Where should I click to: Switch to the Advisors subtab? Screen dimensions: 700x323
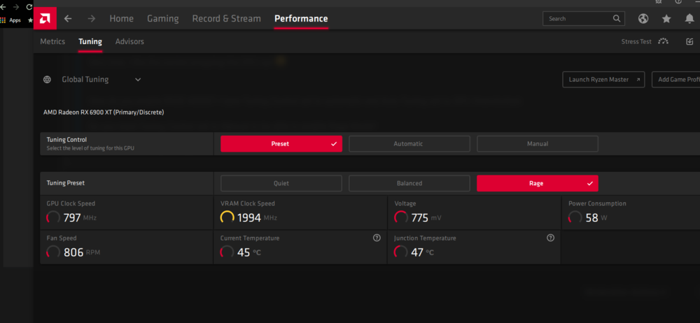click(x=129, y=41)
